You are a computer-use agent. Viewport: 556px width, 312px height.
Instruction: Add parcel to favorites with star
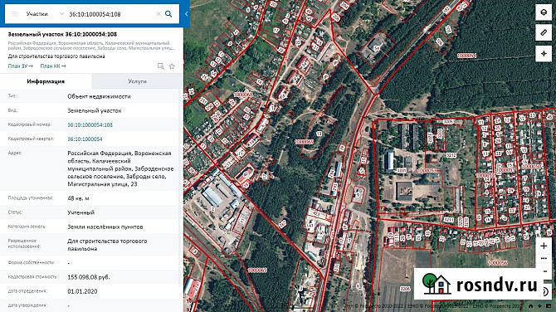(172, 66)
